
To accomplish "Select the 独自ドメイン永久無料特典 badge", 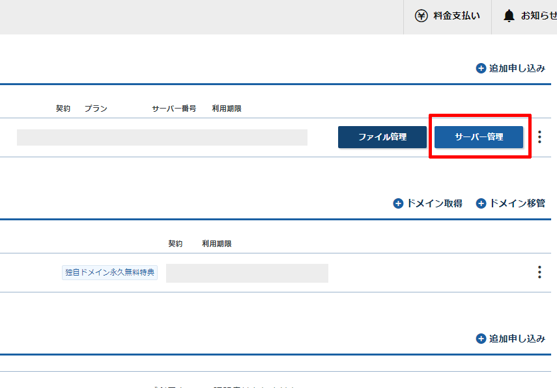I will pyautogui.click(x=109, y=272).
